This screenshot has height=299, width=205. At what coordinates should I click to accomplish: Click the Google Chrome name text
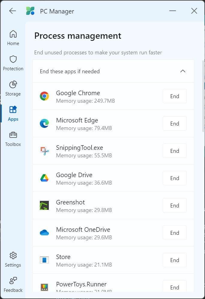[78, 93]
